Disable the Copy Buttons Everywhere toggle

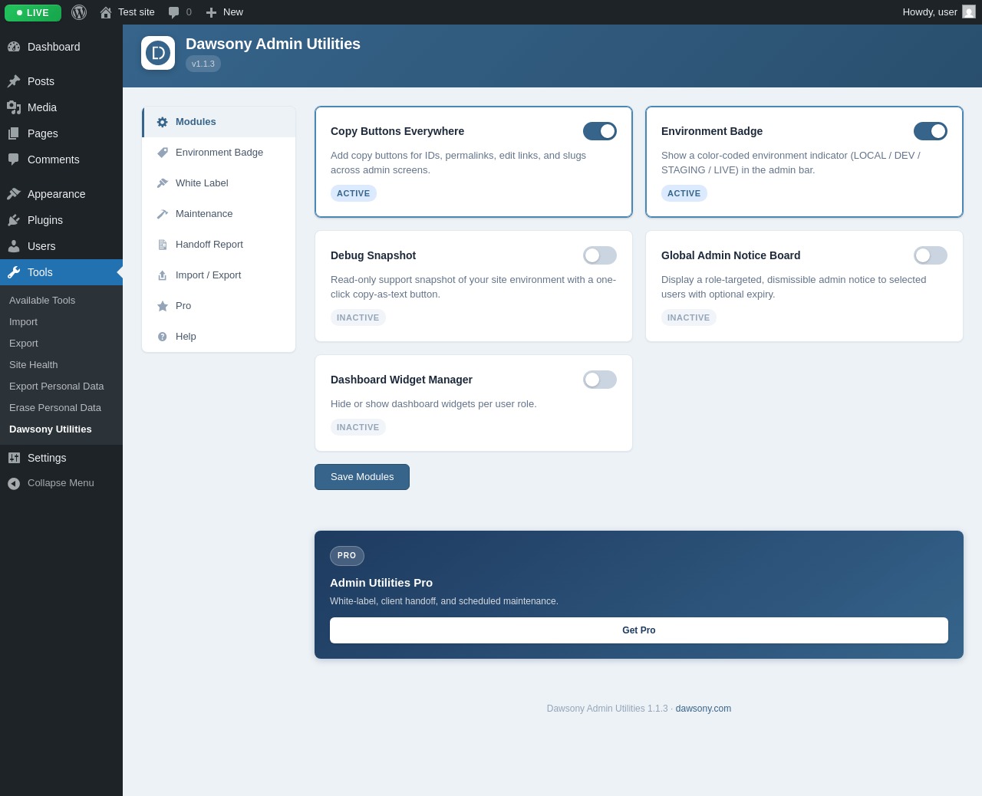[x=600, y=131]
